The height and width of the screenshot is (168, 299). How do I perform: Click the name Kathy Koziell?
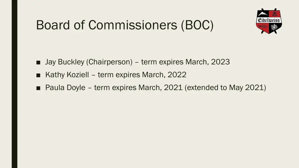pos(67,75)
